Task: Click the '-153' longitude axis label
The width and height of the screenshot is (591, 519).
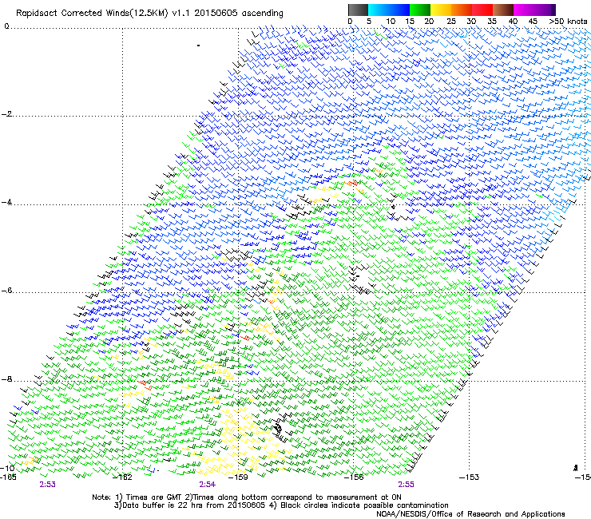Action: (470, 477)
